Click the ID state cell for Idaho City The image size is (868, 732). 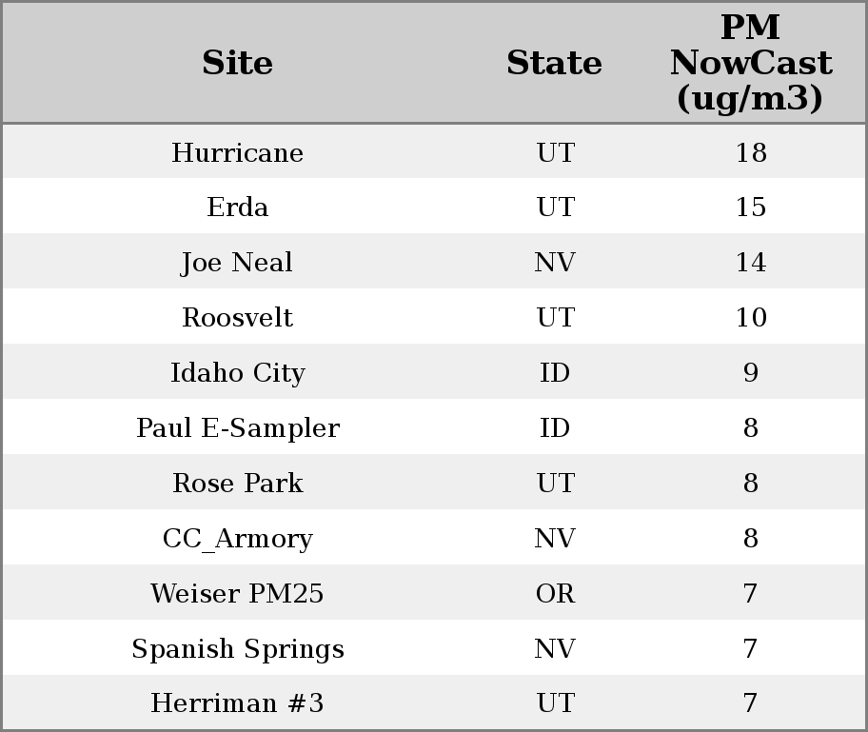(554, 373)
